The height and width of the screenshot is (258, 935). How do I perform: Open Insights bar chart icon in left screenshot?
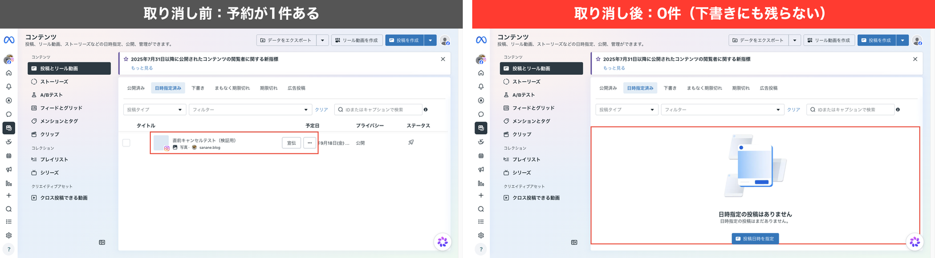point(9,183)
